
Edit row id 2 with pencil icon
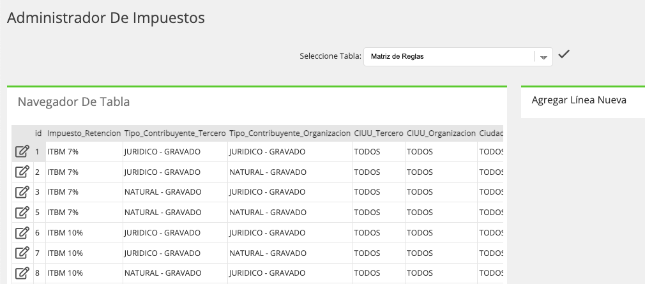pyautogui.click(x=22, y=172)
